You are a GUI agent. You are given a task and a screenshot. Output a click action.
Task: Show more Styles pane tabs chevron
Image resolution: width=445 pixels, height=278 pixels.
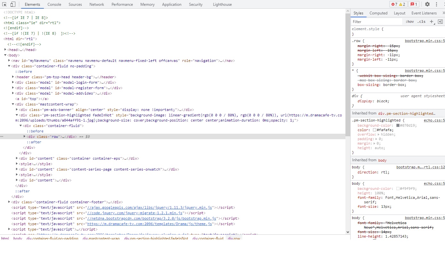tap(443, 13)
